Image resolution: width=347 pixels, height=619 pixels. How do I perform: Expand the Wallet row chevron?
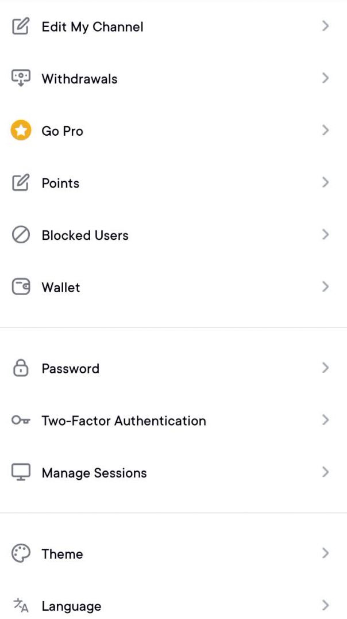coord(325,286)
